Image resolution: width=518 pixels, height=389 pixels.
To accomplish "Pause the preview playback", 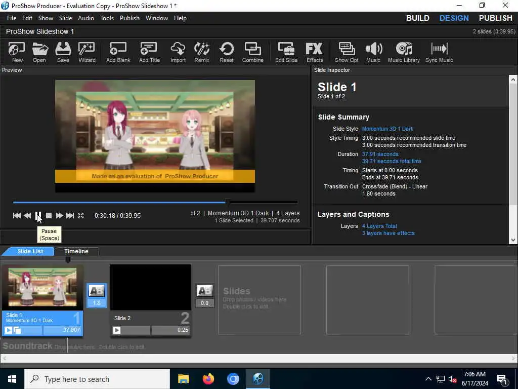I will (x=38, y=216).
